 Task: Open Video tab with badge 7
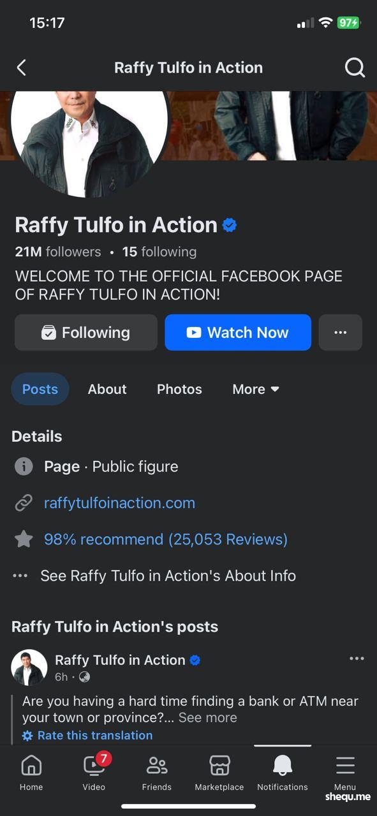coord(94,764)
